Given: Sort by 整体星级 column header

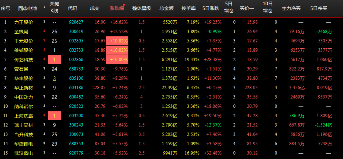Looking at the screenshot, I should [142, 8].
